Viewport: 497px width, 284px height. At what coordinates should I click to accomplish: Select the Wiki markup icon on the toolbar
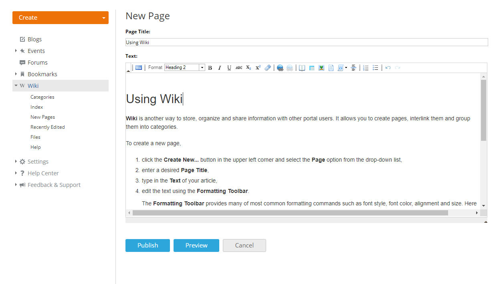coord(138,67)
